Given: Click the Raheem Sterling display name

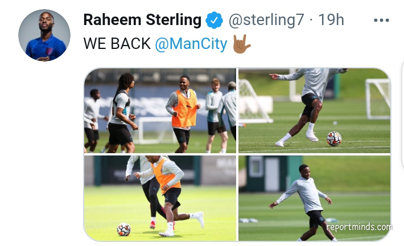Looking at the screenshot, I should 142,20.
